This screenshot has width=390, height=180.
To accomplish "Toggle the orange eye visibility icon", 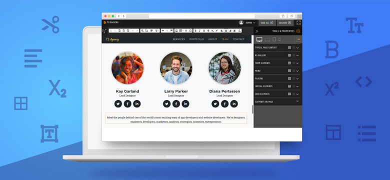I will [x=298, y=39].
